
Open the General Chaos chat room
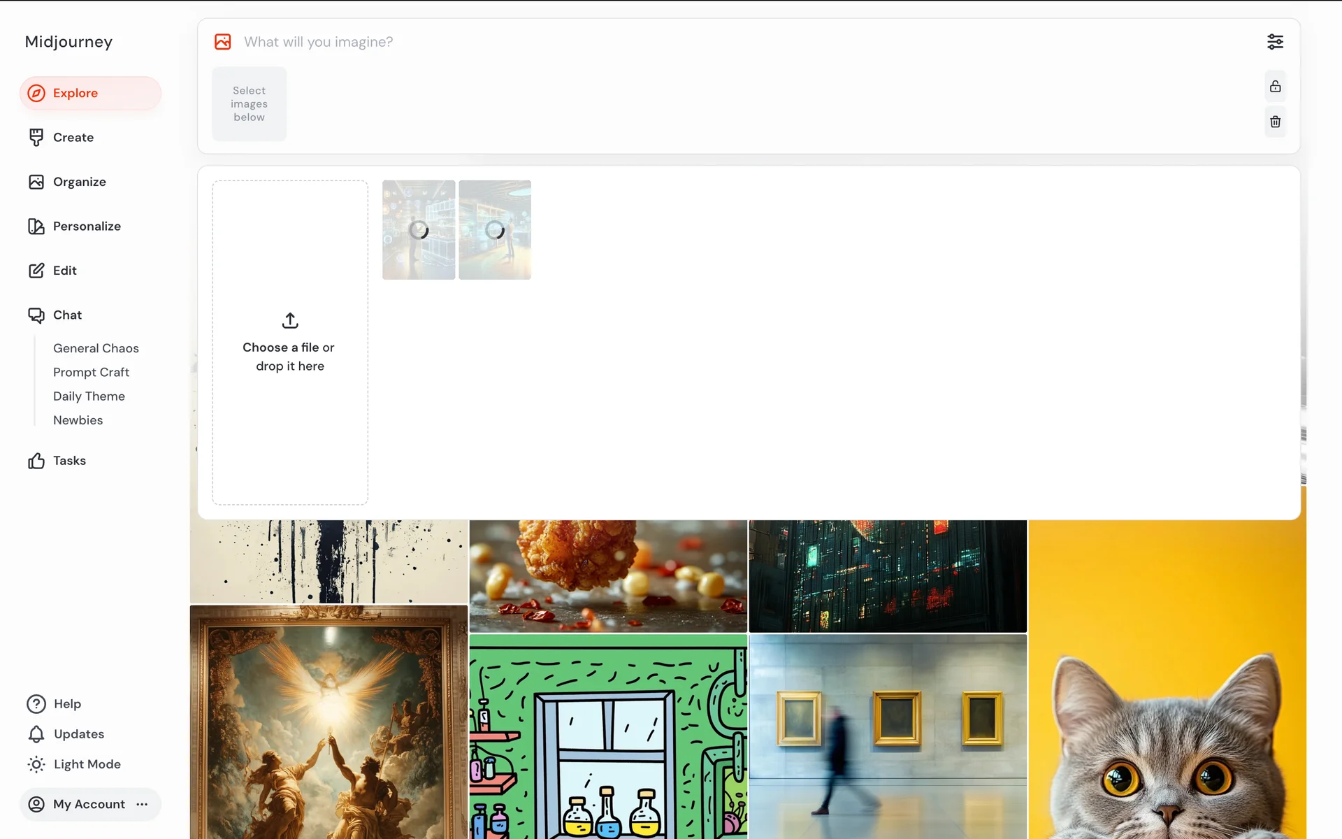pos(96,348)
